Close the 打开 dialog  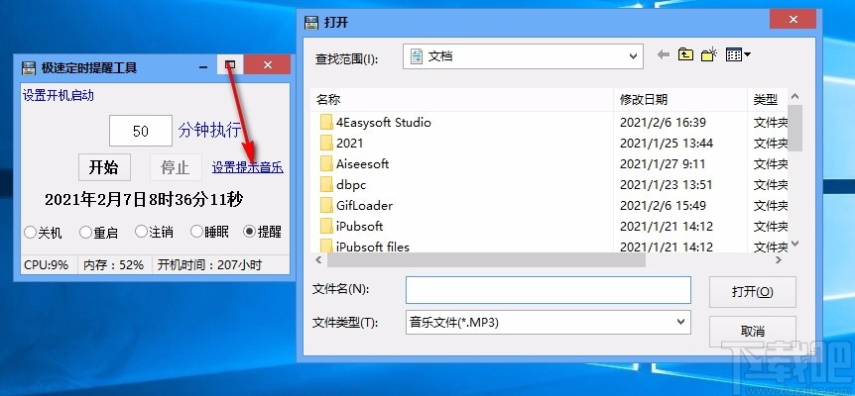[x=793, y=20]
